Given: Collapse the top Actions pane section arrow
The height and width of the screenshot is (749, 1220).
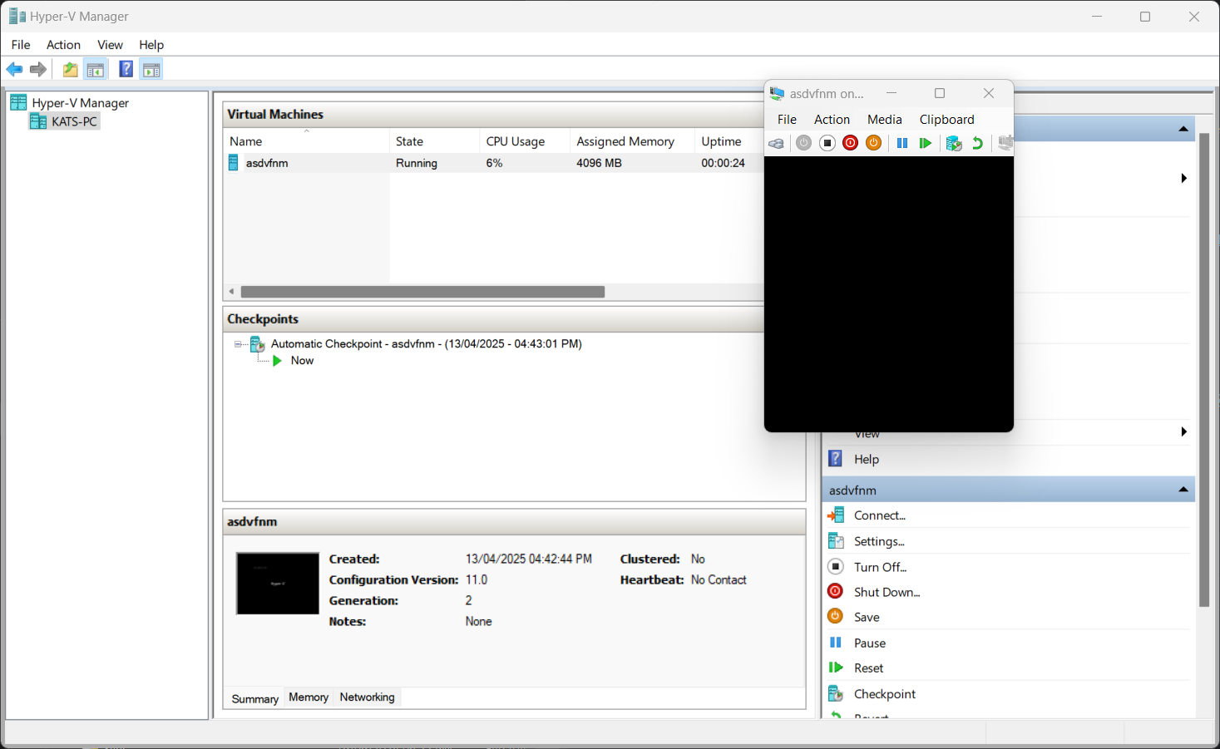Looking at the screenshot, I should click(x=1183, y=129).
